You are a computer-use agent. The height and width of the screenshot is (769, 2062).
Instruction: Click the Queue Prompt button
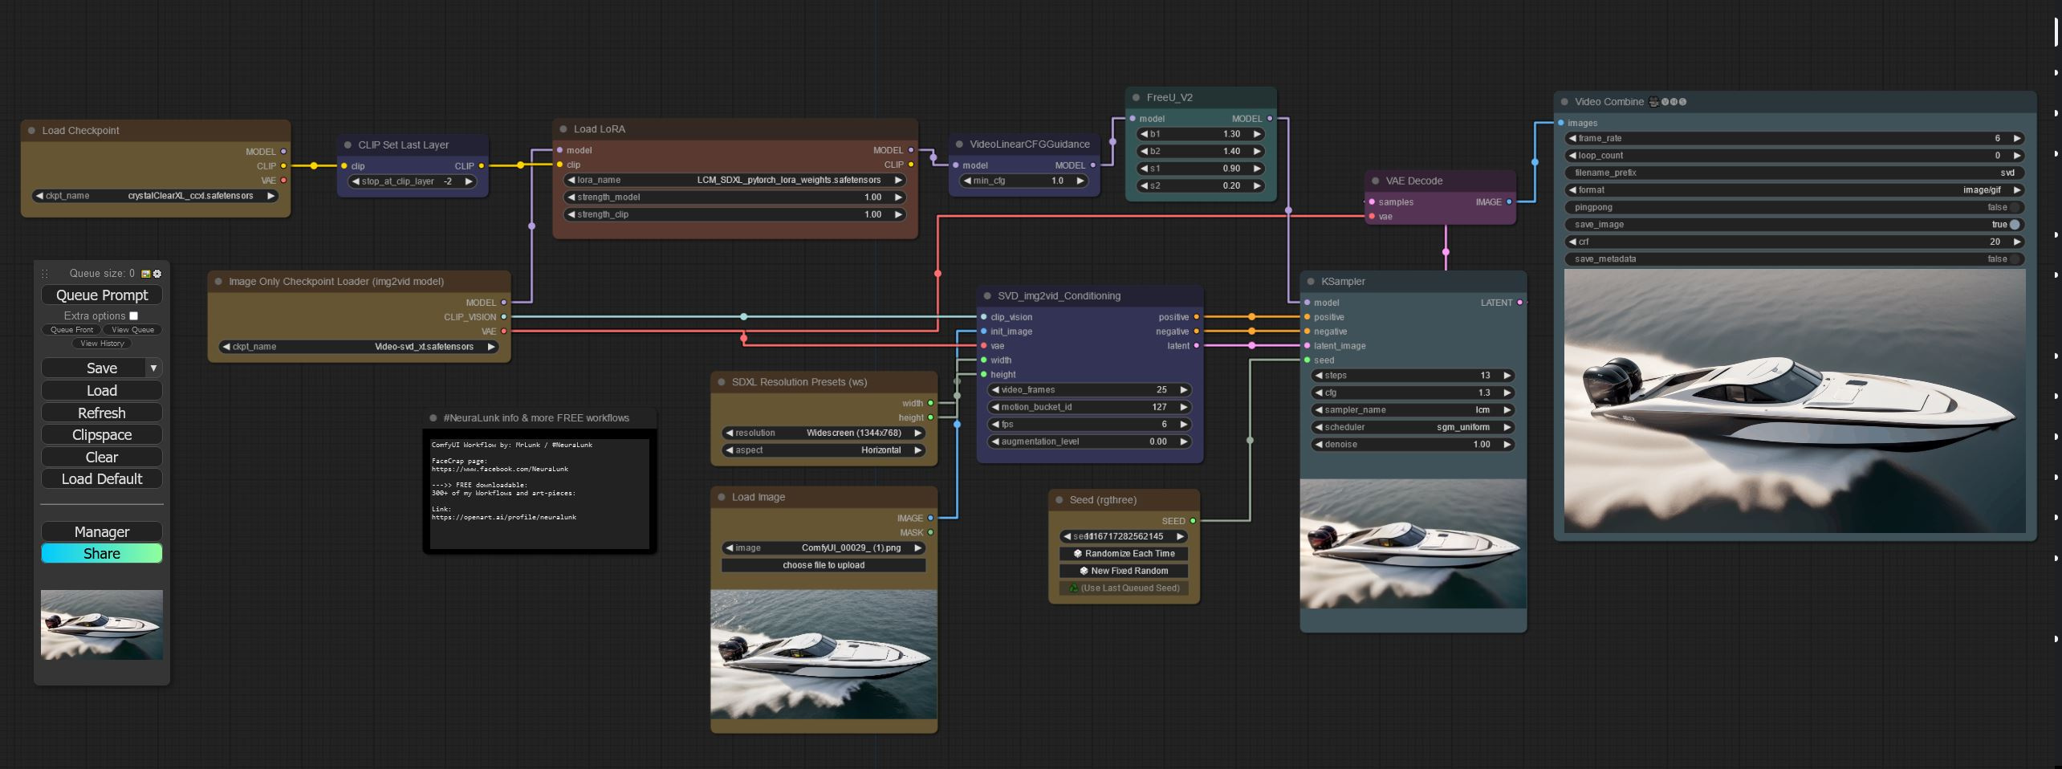(101, 295)
